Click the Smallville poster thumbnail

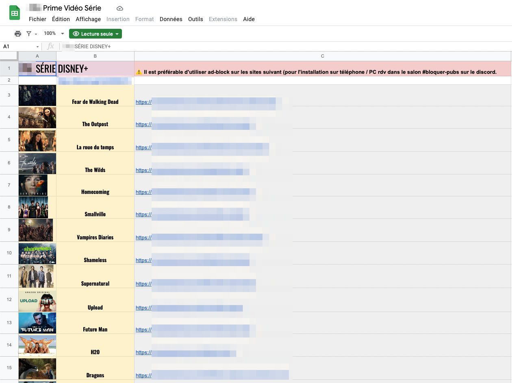(33, 207)
